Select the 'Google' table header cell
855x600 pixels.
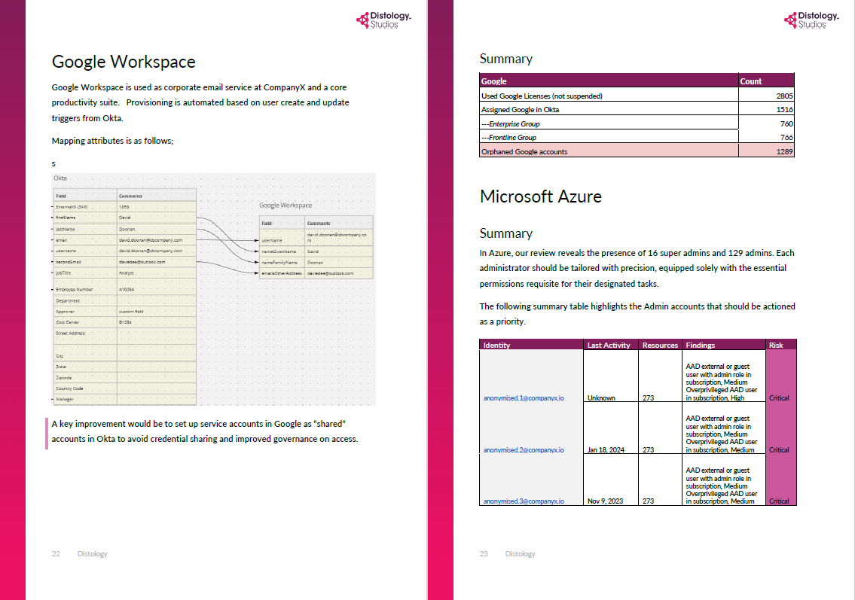(609, 81)
